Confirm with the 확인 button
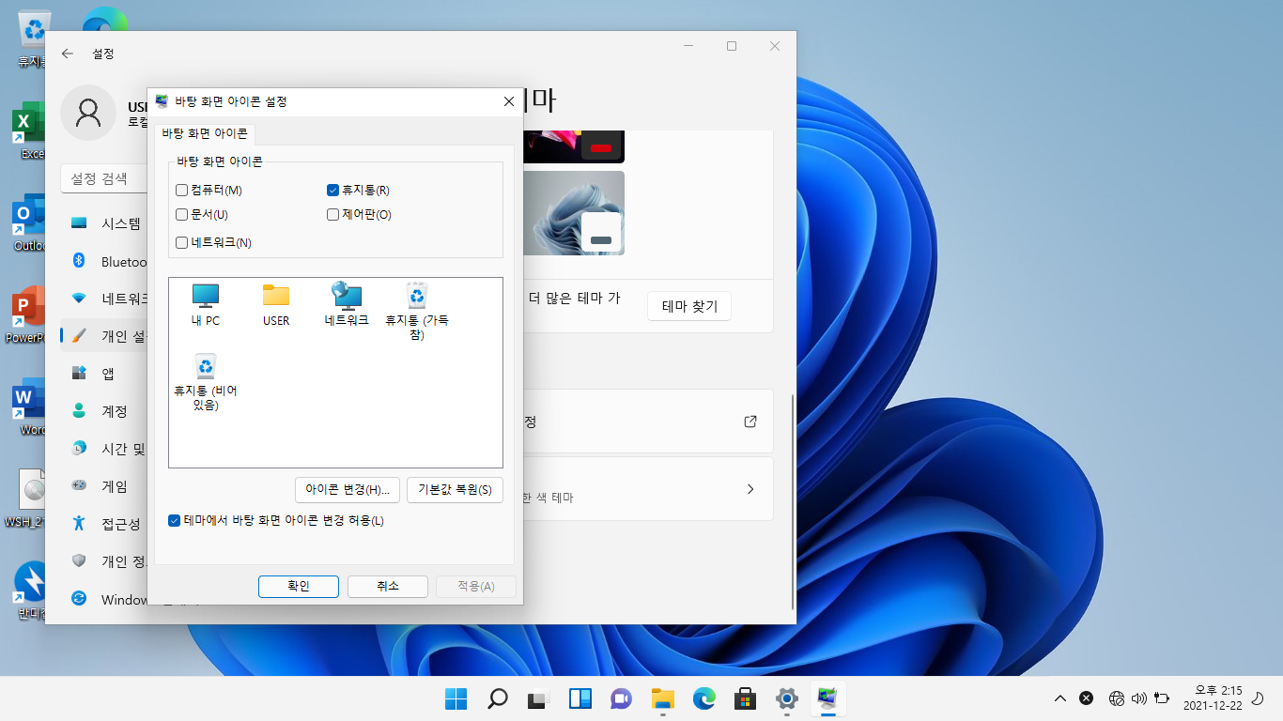This screenshot has width=1283, height=721. (299, 586)
